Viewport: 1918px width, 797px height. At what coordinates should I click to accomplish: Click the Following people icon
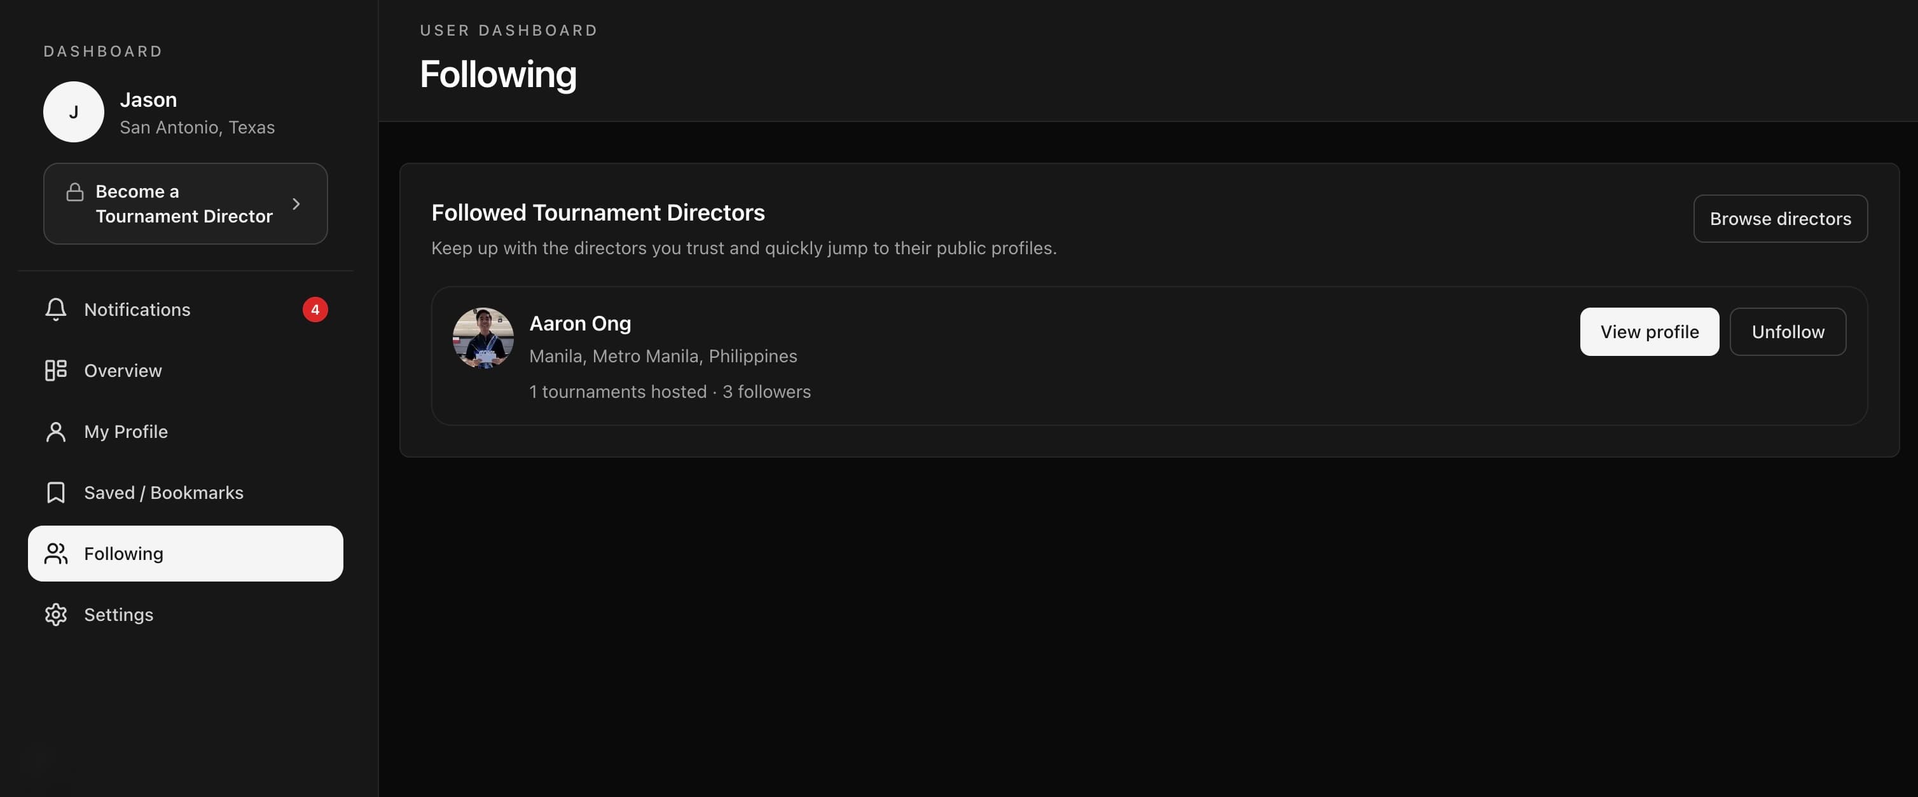pos(56,554)
